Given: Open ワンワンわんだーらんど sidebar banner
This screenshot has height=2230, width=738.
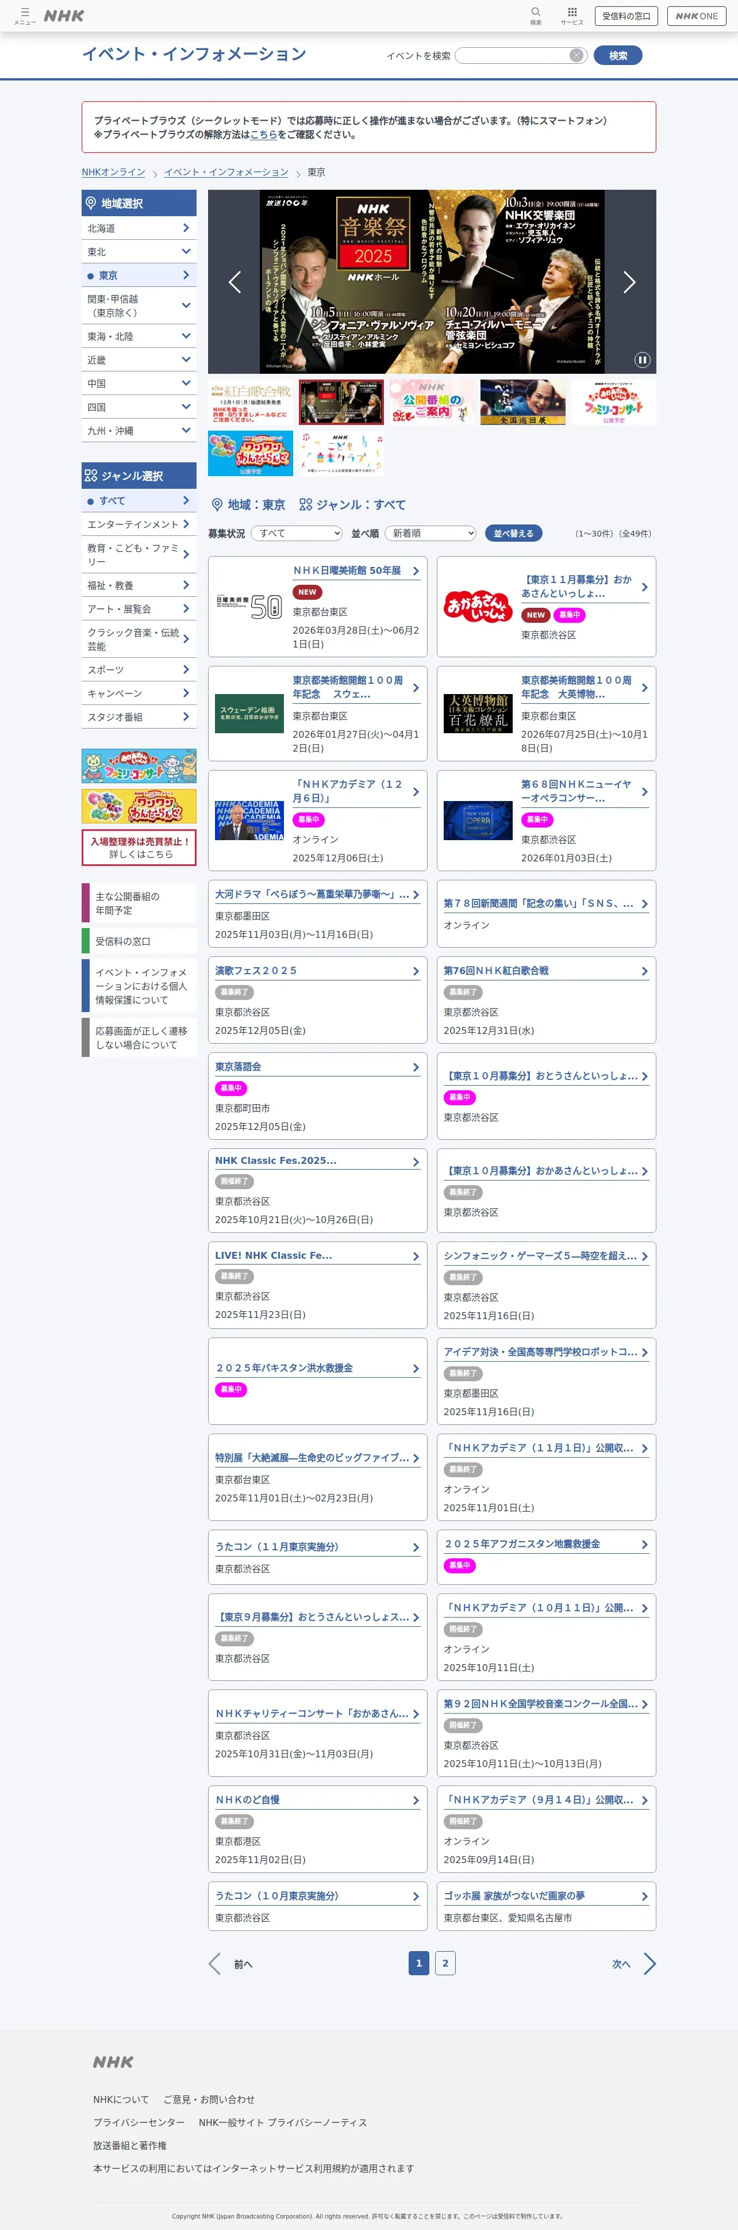Looking at the screenshot, I should coord(139,806).
